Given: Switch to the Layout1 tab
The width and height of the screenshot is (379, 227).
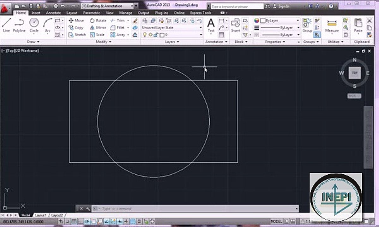Looking at the screenshot, I should point(41,215).
